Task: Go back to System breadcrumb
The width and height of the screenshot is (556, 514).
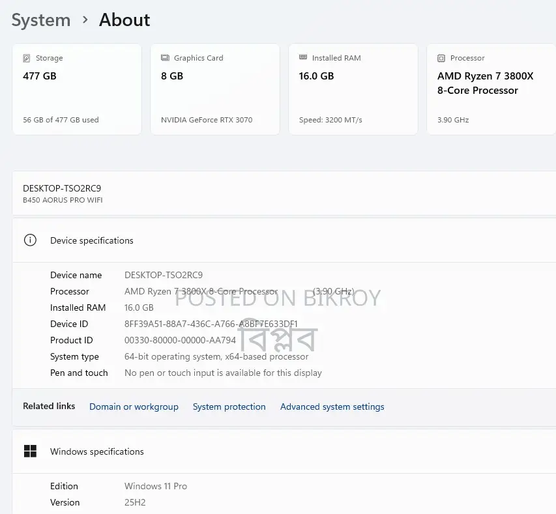Action: 41,20
